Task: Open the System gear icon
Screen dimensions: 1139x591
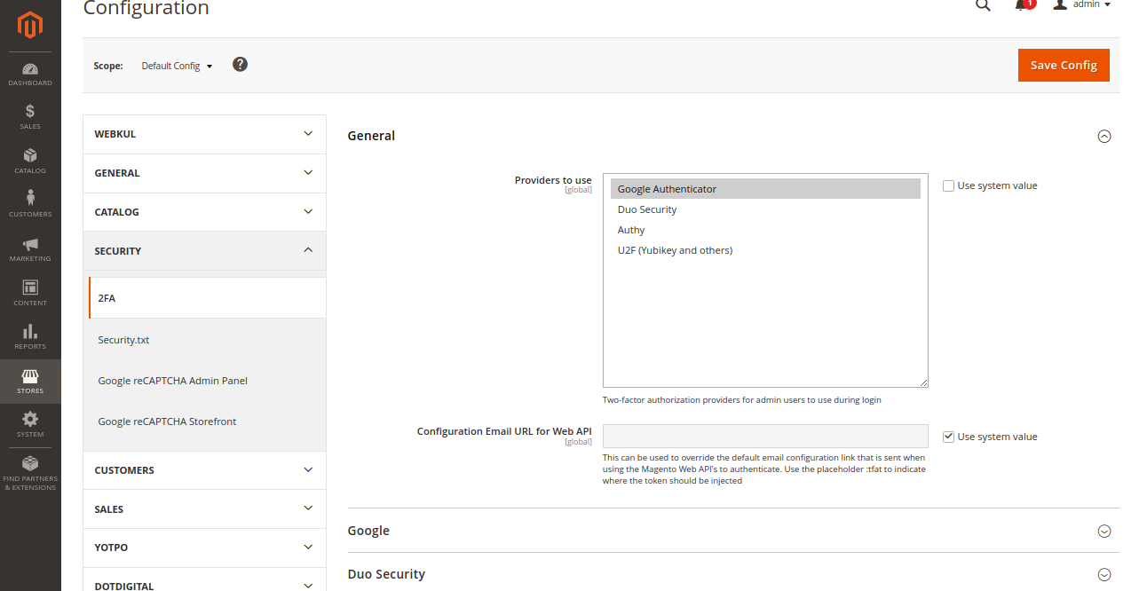Action: tap(30, 425)
